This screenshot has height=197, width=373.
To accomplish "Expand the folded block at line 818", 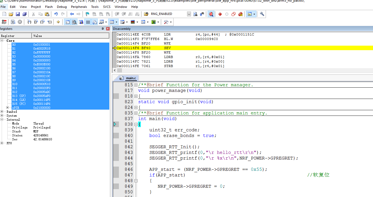I will click(x=136, y=96).
